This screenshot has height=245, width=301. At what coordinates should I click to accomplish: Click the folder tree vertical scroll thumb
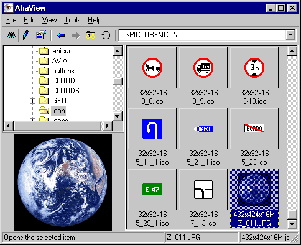tap(118, 81)
